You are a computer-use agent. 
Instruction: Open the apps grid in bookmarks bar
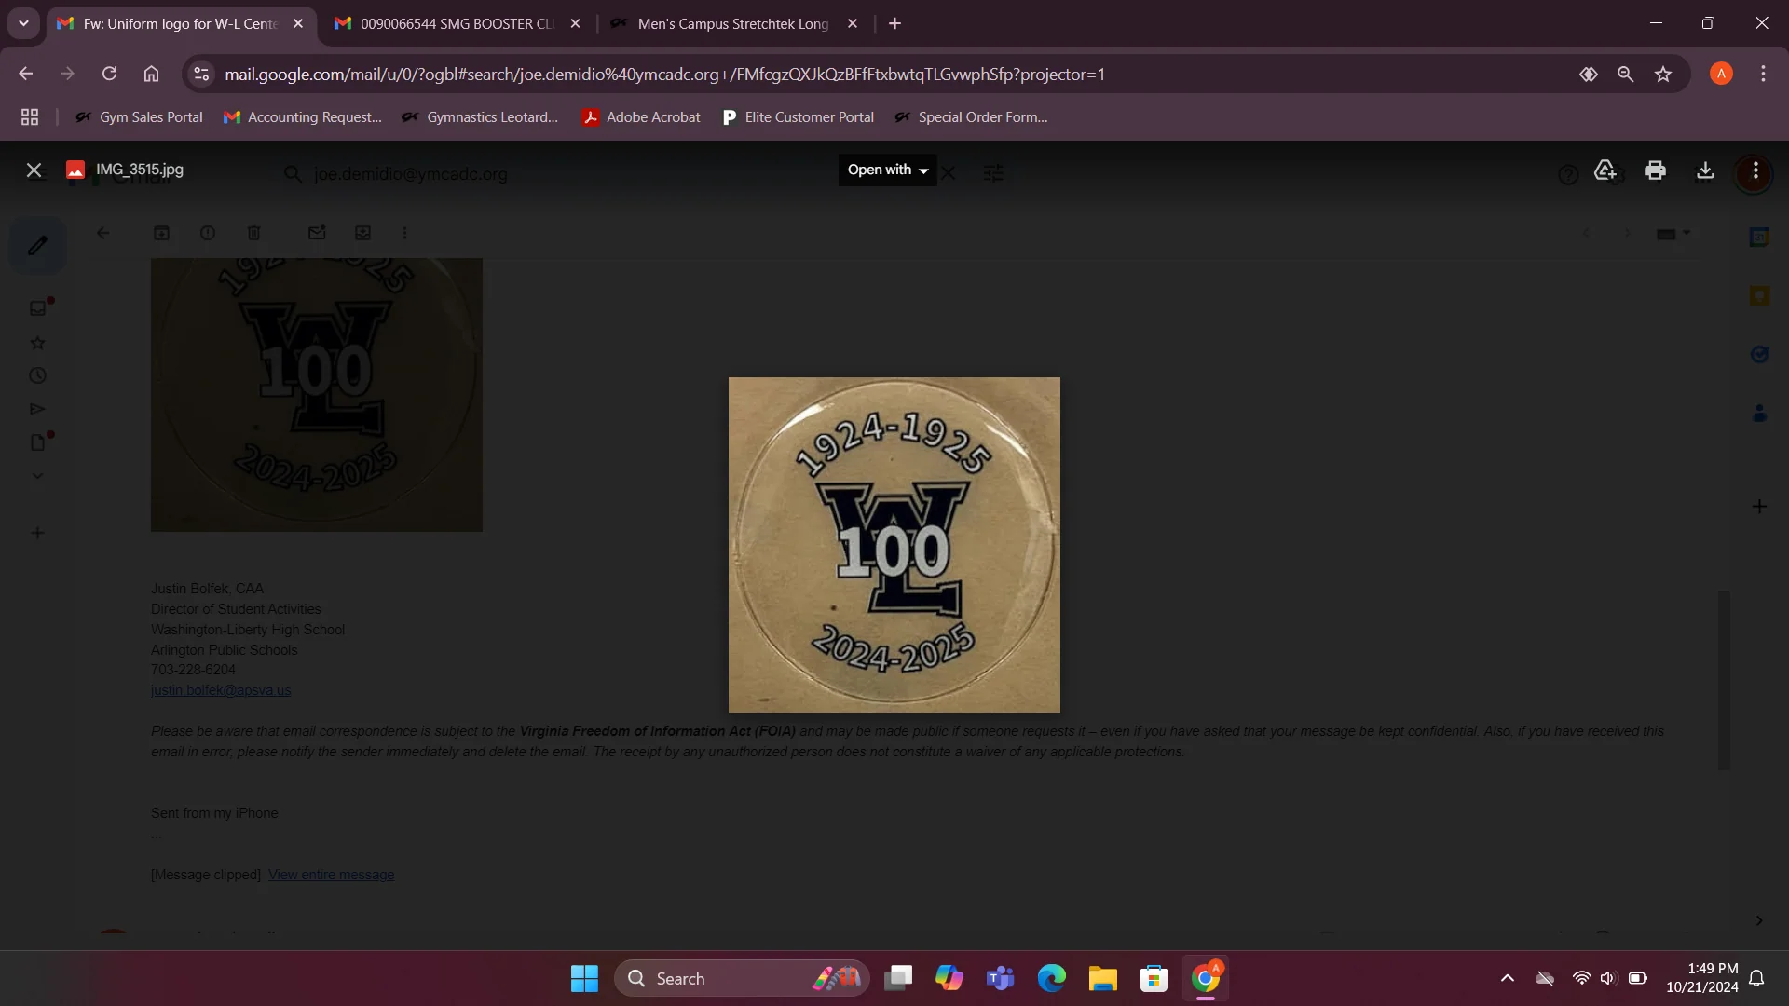30,117
